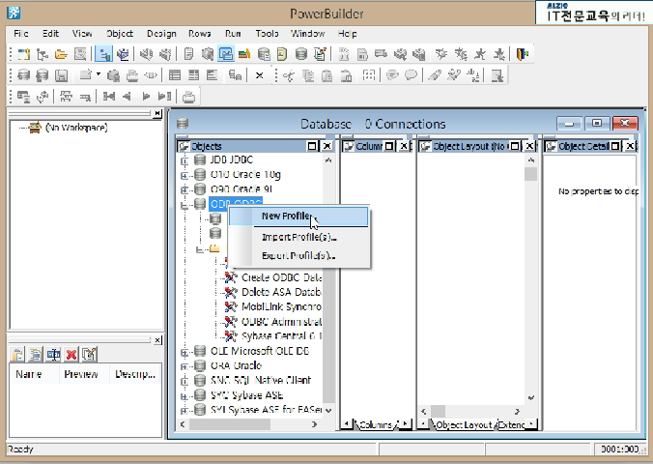653x464 pixels.
Task: Toggle the highlighted Clip window toolbar button
Action: pyautogui.click(x=226, y=54)
